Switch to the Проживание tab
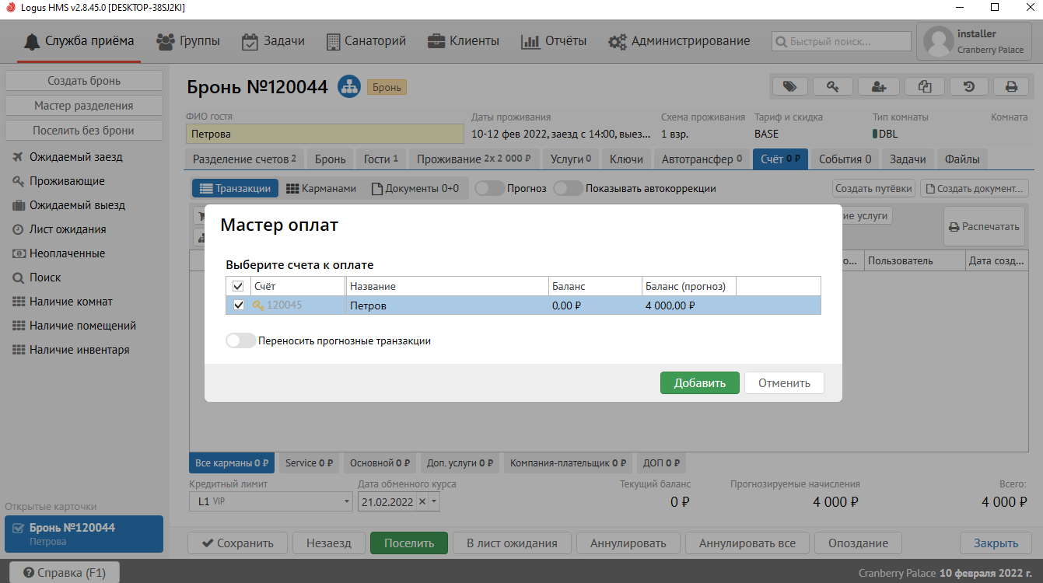This screenshot has height=583, width=1043. [x=473, y=159]
